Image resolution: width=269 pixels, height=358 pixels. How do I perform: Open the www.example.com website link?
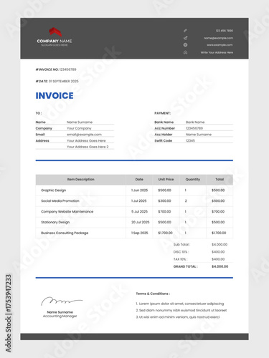click(x=220, y=45)
